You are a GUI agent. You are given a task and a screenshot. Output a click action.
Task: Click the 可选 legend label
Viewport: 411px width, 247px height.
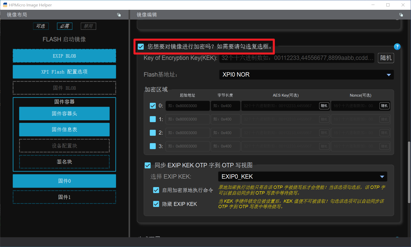pos(41,26)
